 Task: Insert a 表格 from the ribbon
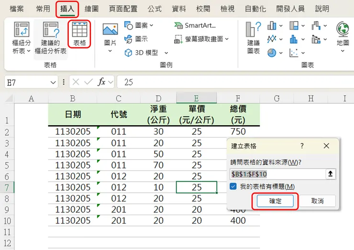tap(79, 34)
